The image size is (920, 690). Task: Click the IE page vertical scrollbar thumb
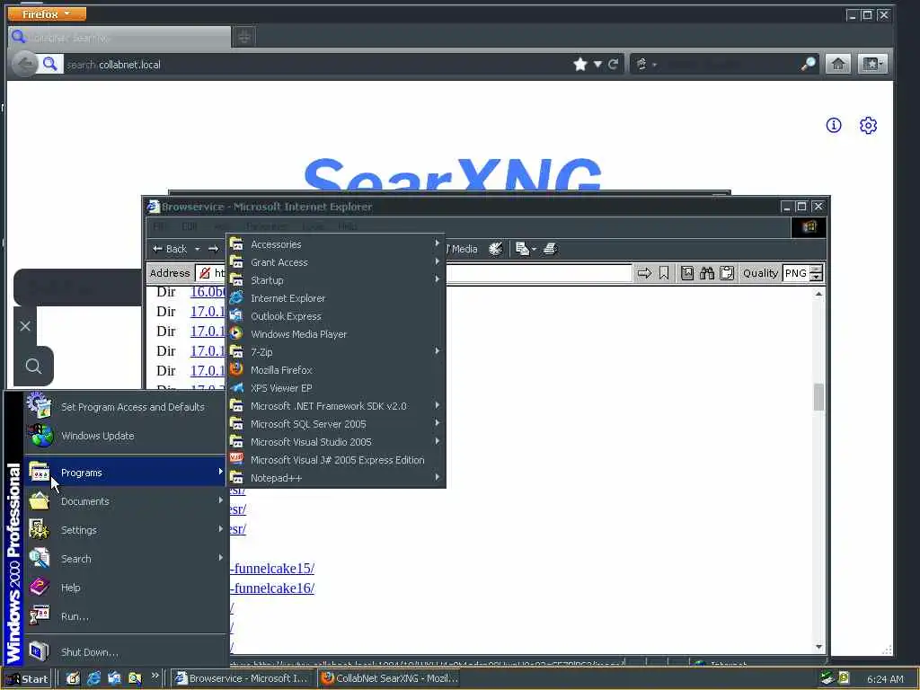coord(818,396)
